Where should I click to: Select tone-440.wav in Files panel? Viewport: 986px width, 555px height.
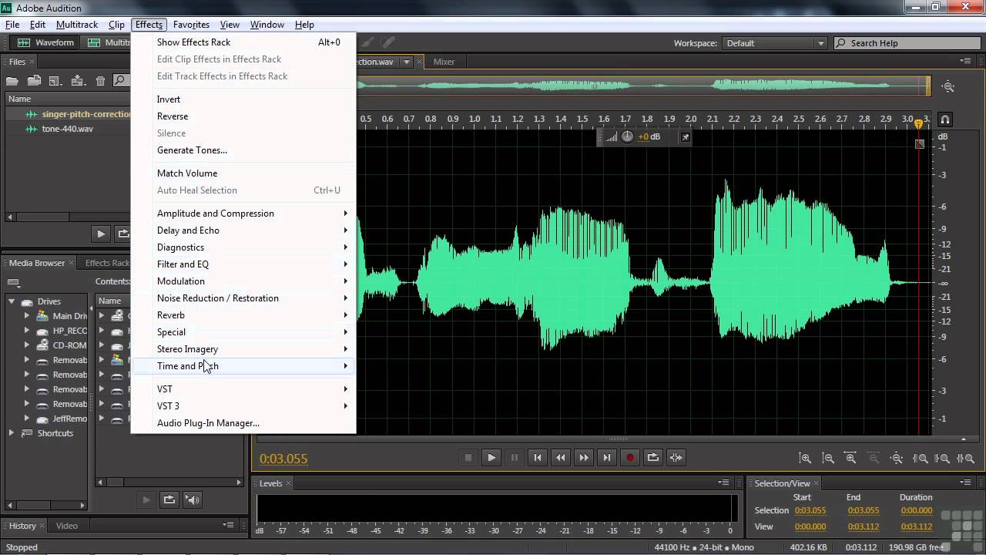68,129
